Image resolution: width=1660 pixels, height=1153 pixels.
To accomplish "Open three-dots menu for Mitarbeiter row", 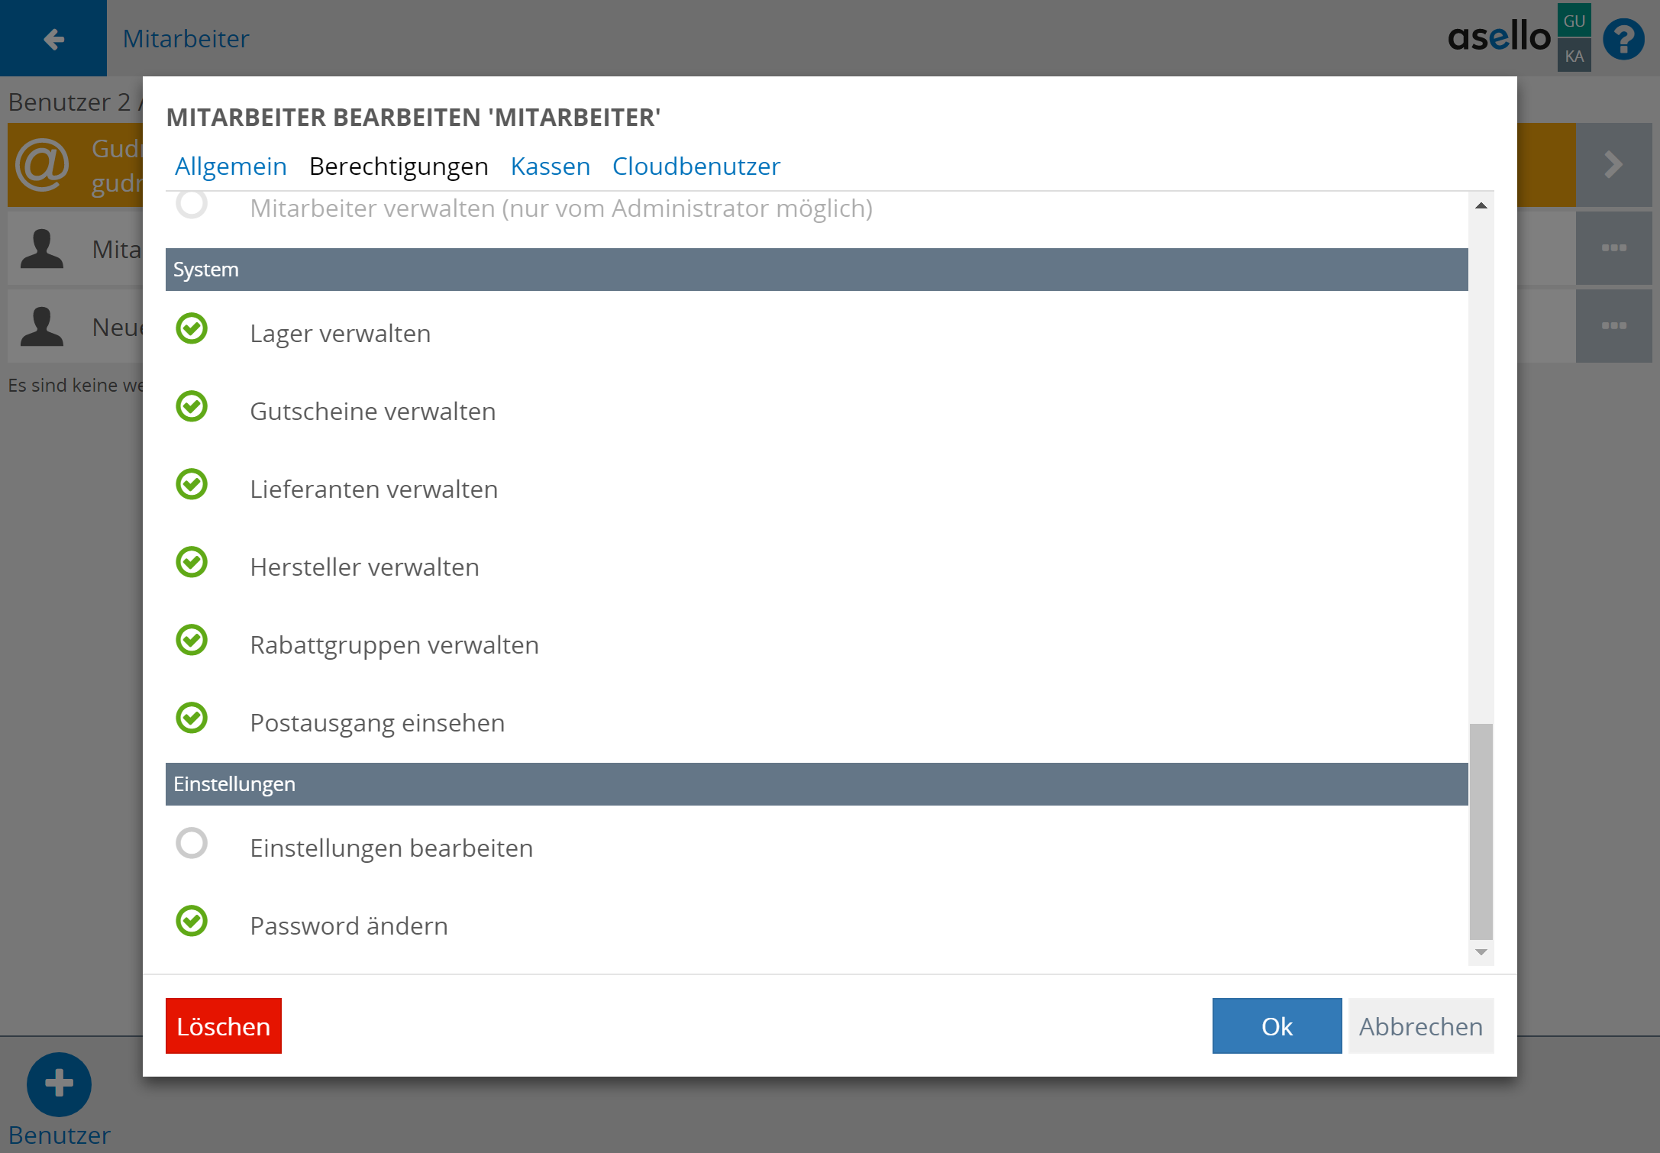I will point(1613,248).
